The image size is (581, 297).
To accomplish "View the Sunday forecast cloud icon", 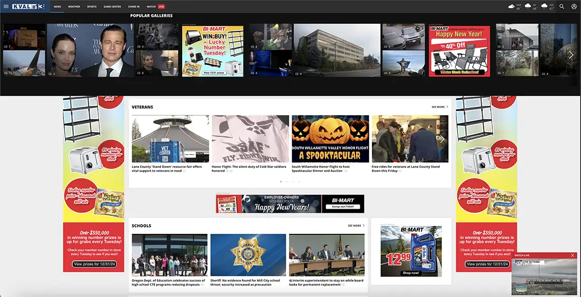I will coord(544,6).
